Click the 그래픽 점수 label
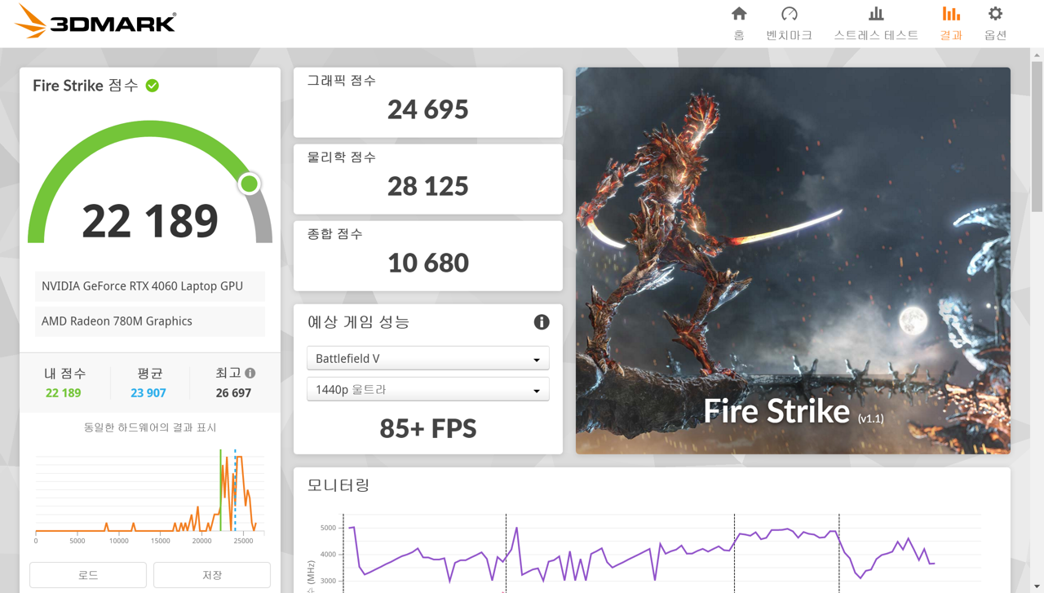 (342, 81)
